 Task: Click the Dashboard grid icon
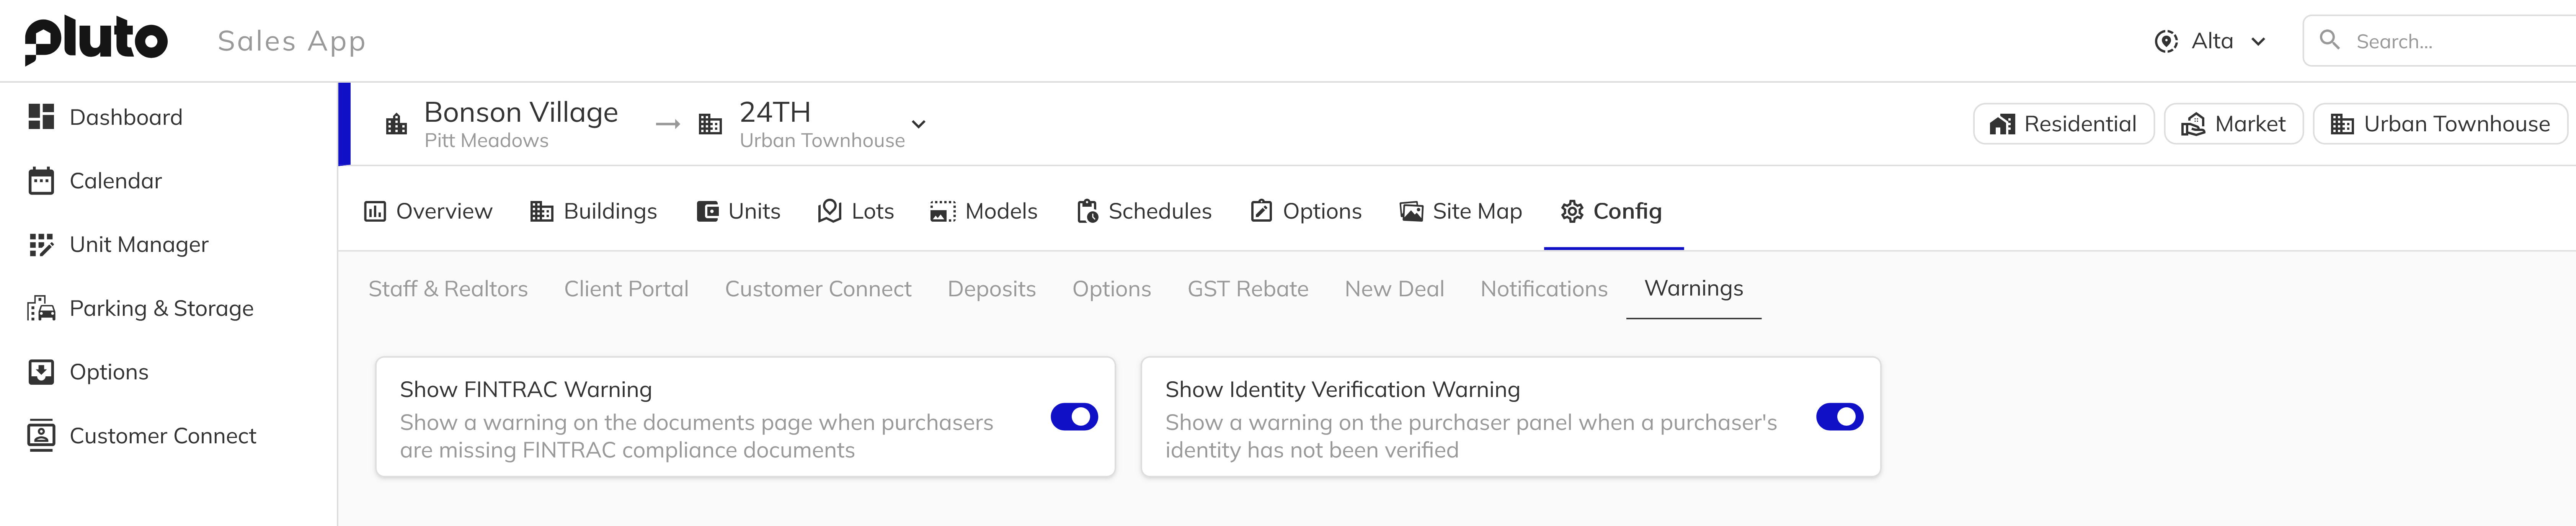(x=41, y=117)
